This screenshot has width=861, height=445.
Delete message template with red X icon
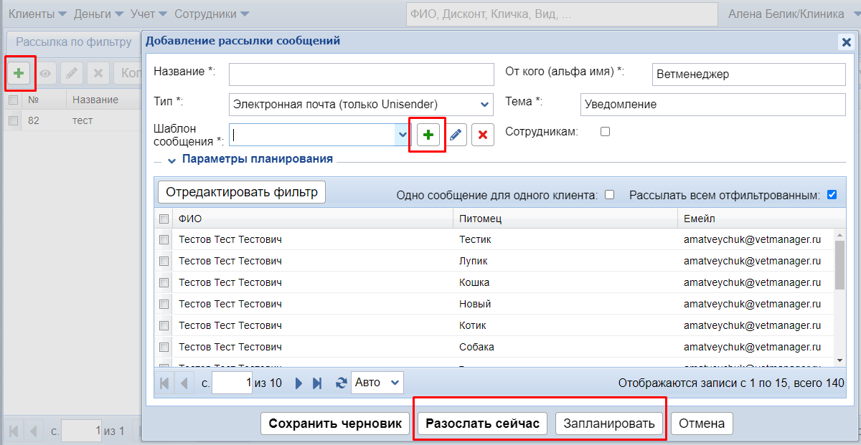(483, 135)
